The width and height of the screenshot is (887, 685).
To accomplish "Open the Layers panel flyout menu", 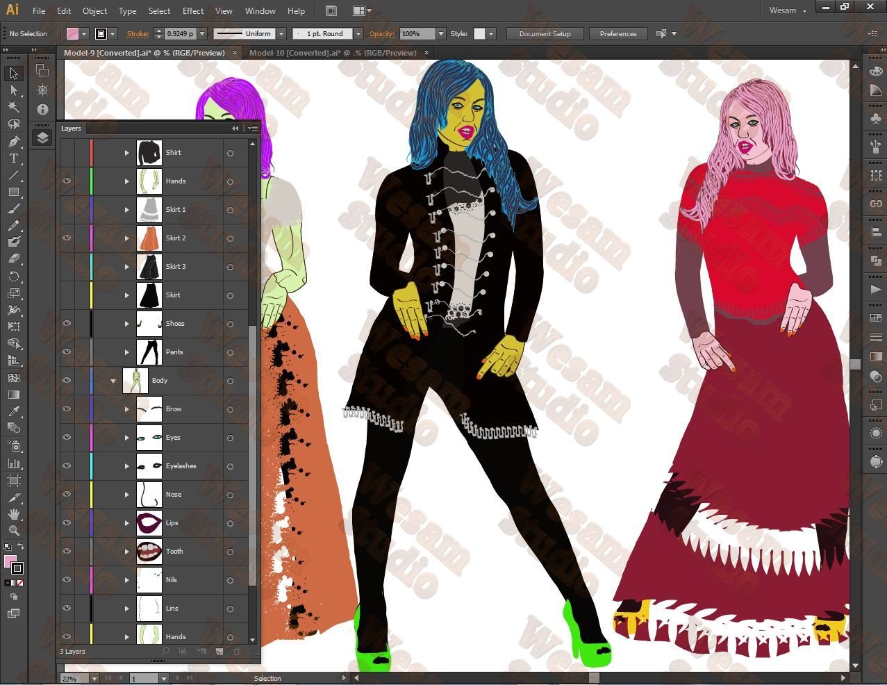I will coord(251,129).
